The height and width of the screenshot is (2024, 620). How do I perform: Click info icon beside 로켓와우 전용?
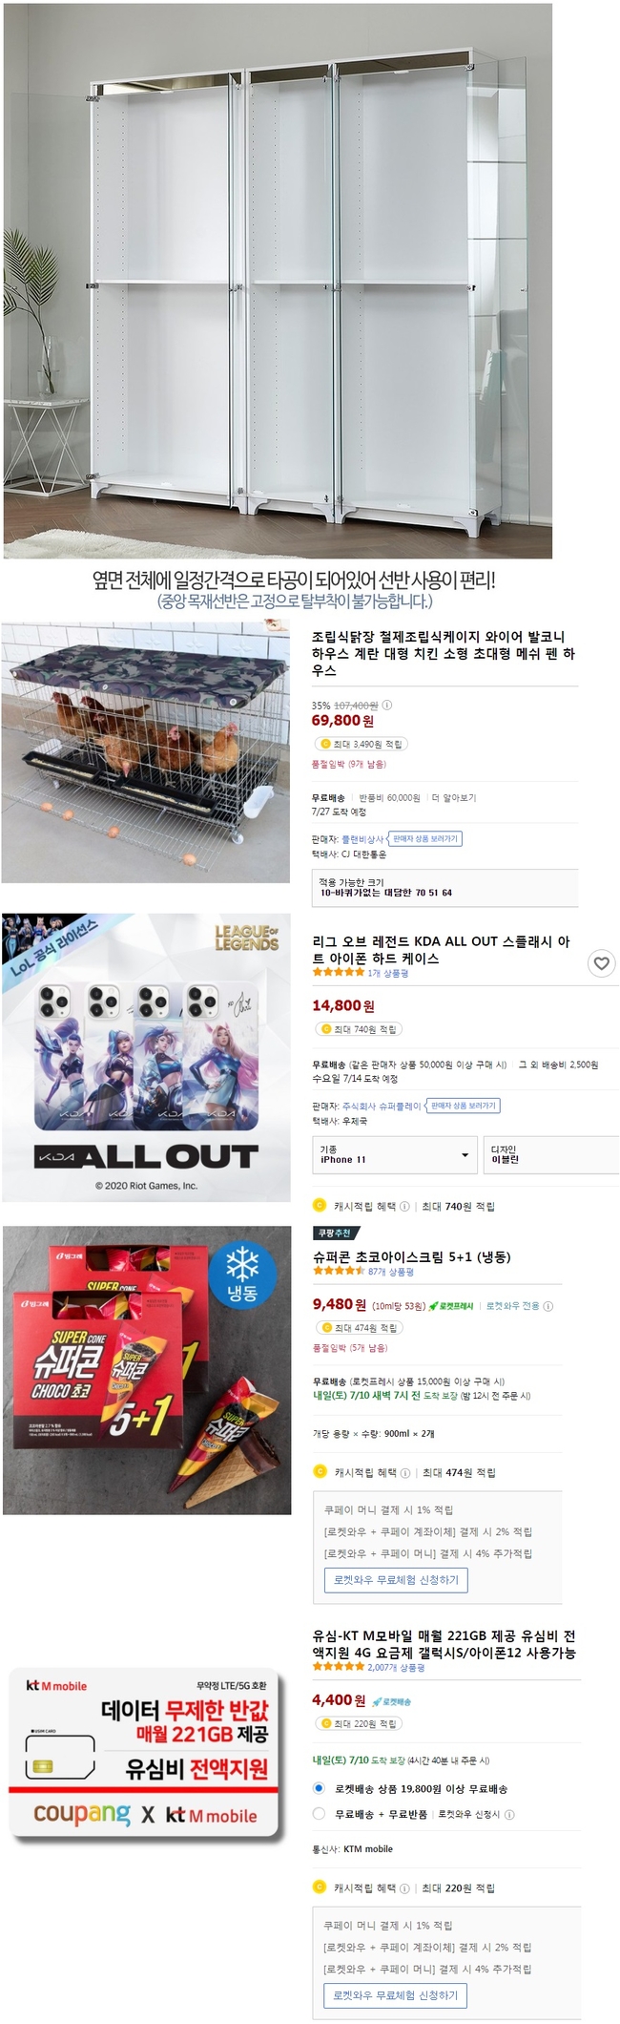pyautogui.click(x=548, y=1306)
